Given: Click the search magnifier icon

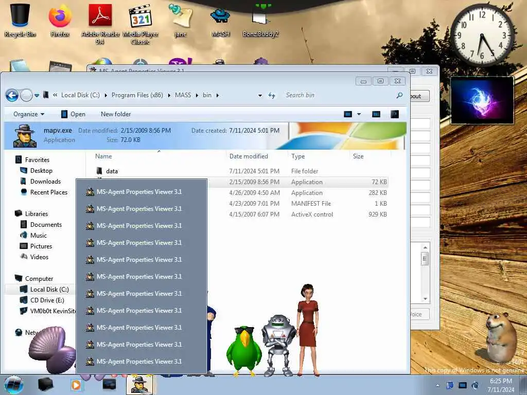Looking at the screenshot, I should [x=399, y=95].
